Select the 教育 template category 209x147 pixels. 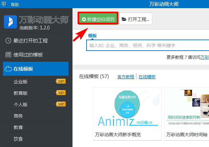tap(18, 127)
